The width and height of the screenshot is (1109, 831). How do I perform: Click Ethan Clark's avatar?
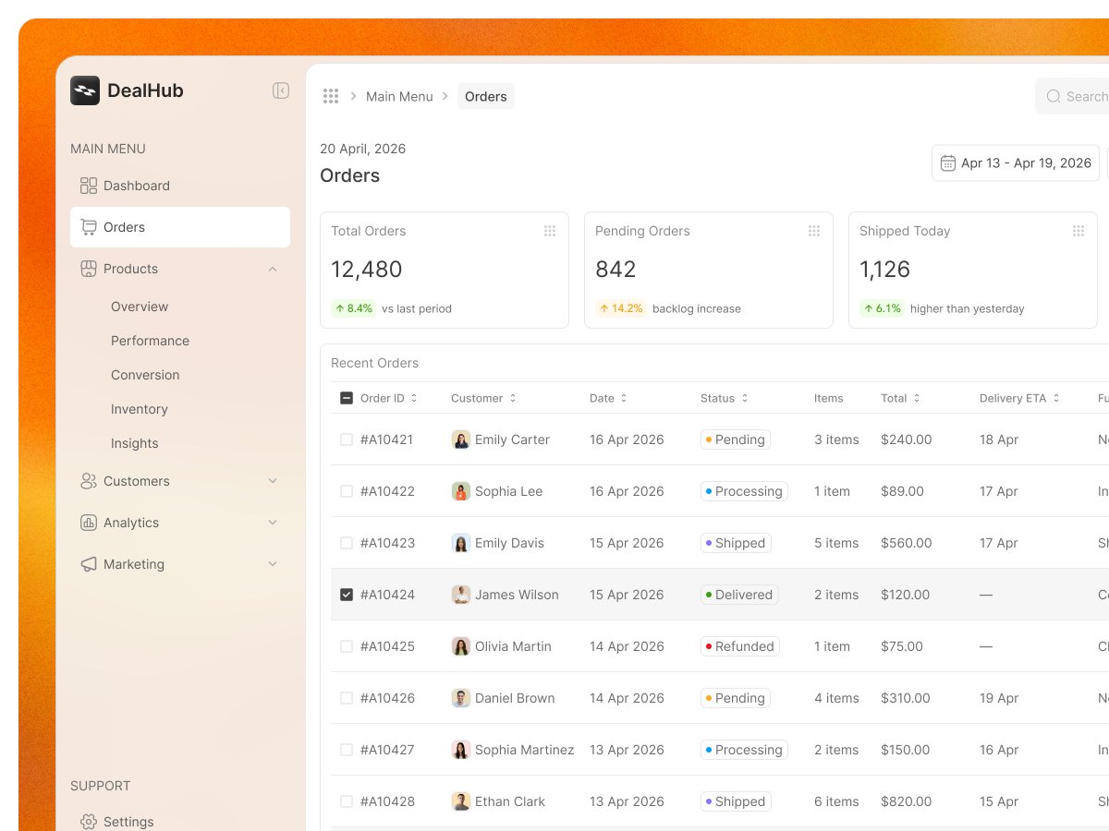(461, 801)
